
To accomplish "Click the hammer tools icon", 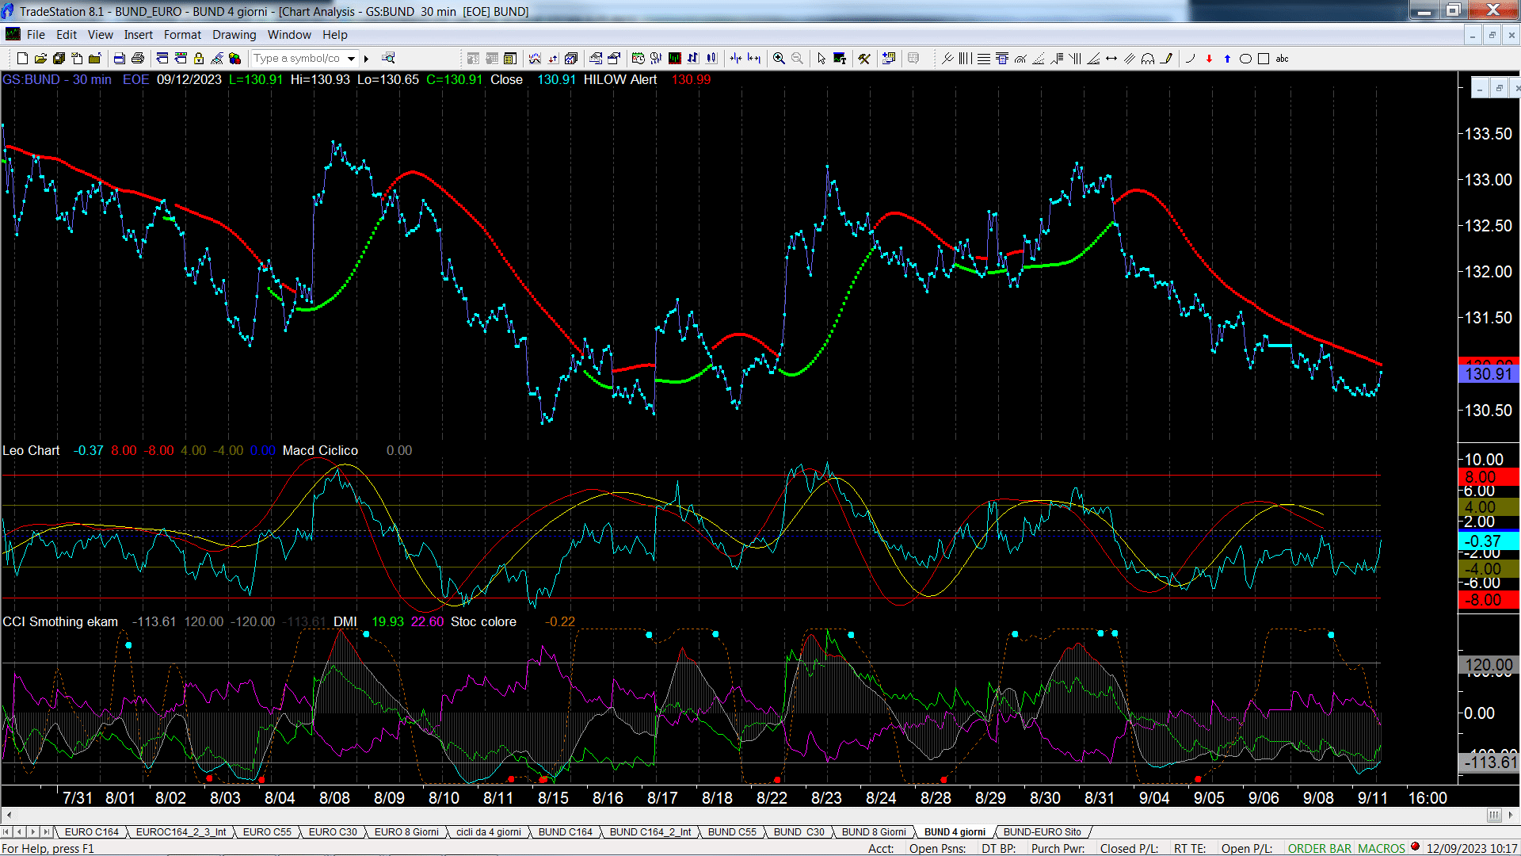I will coord(864,58).
